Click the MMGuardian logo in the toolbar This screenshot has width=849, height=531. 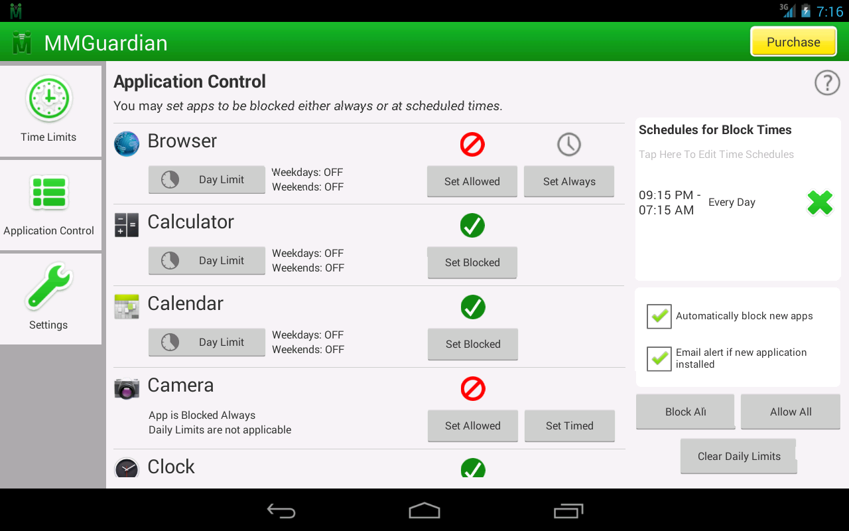click(21, 41)
